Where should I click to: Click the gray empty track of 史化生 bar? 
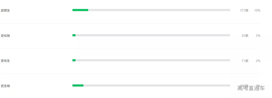coord(153,60)
